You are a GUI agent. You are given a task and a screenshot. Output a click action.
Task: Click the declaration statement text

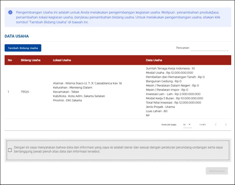118,149
